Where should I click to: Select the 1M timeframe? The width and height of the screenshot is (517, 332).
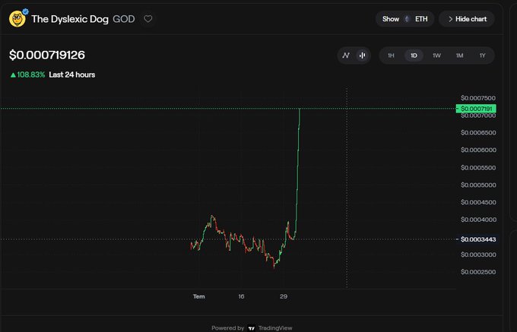[460, 55]
